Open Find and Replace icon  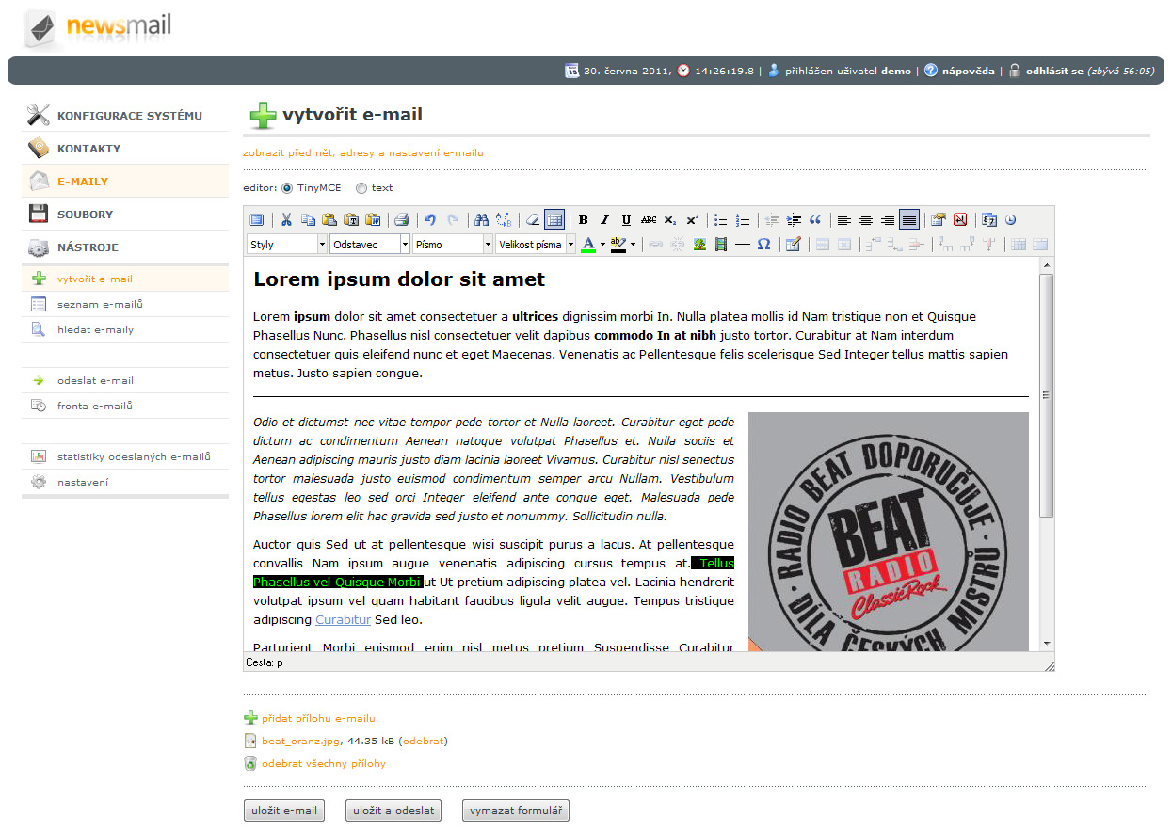click(x=504, y=220)
